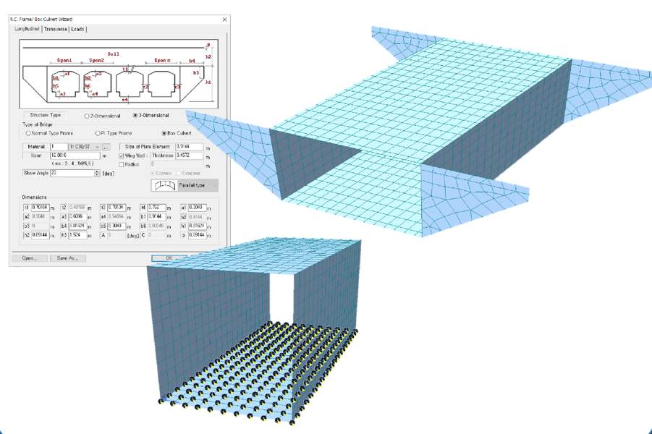
Task: Click the Parallel type wing wall icon
Action: [164, 185]
